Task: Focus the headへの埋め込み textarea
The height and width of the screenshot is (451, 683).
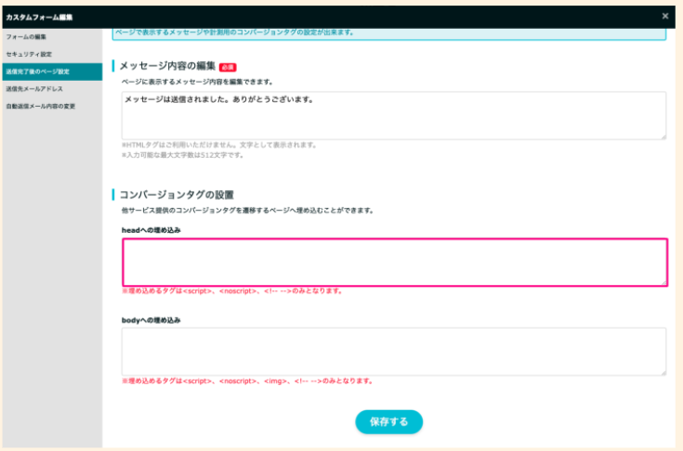Action: tap(394, 262)
